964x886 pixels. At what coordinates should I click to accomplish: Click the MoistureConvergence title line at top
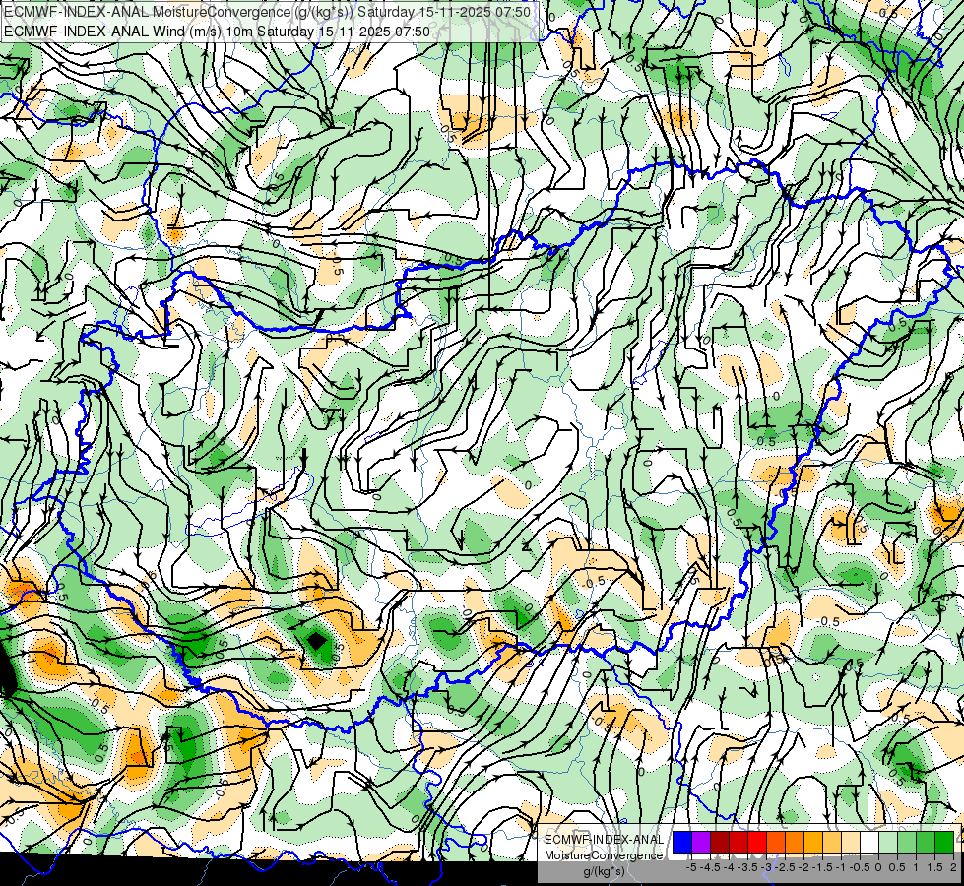click(268, 12)
